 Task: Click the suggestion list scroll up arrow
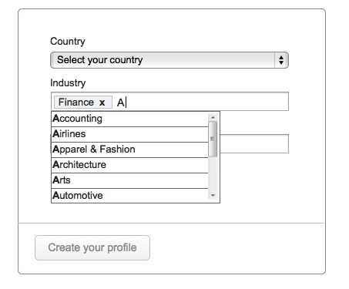(x=213, y=117)
